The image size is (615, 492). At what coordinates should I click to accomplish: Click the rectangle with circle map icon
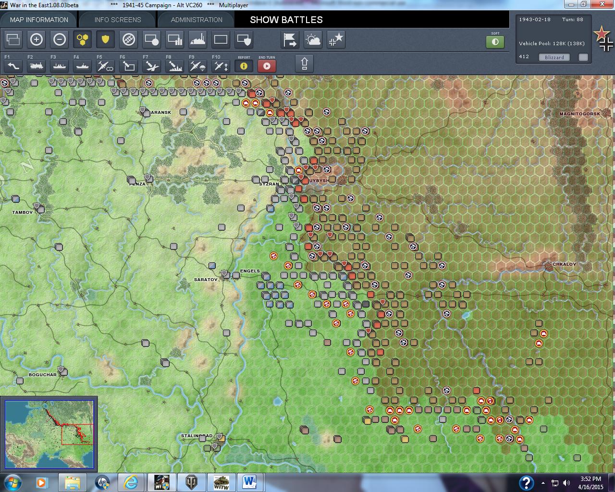[x=152, y=39]
